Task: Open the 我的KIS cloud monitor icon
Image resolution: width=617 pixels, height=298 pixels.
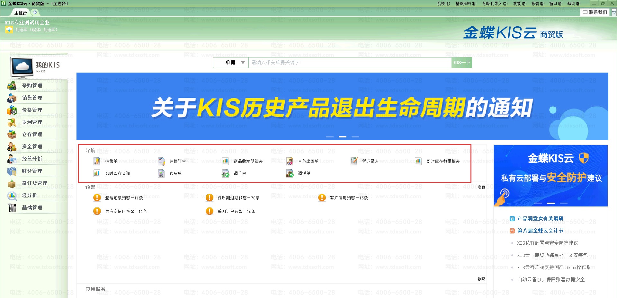Action: pyautogui.click(x=22, y=67)
